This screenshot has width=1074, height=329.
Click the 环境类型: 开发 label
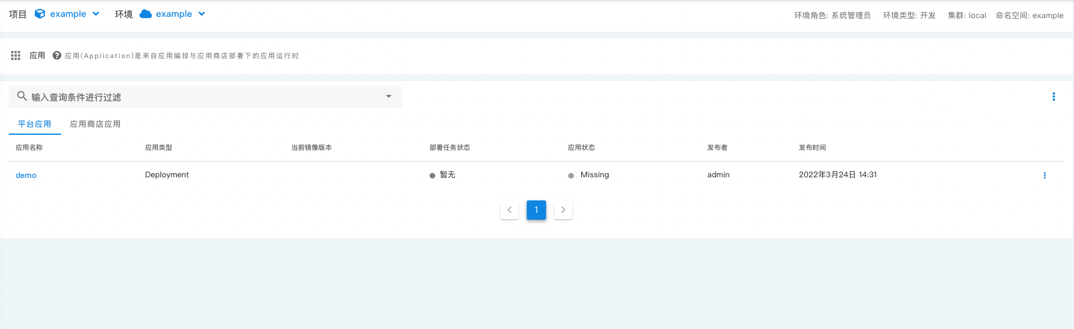pyautogui.click(x=909, y=16)
